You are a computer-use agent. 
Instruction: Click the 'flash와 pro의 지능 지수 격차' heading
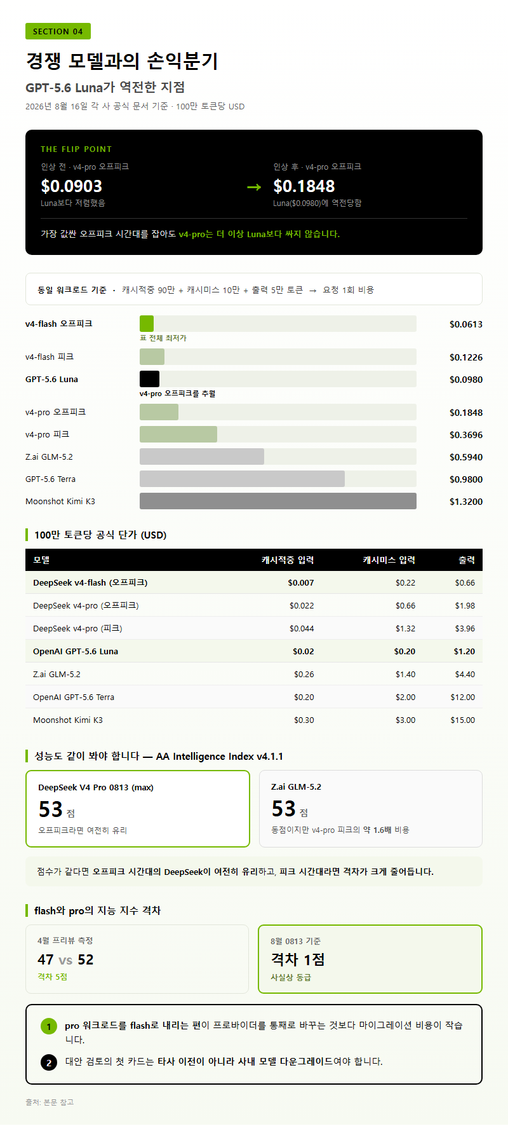(x=98, y=910)
